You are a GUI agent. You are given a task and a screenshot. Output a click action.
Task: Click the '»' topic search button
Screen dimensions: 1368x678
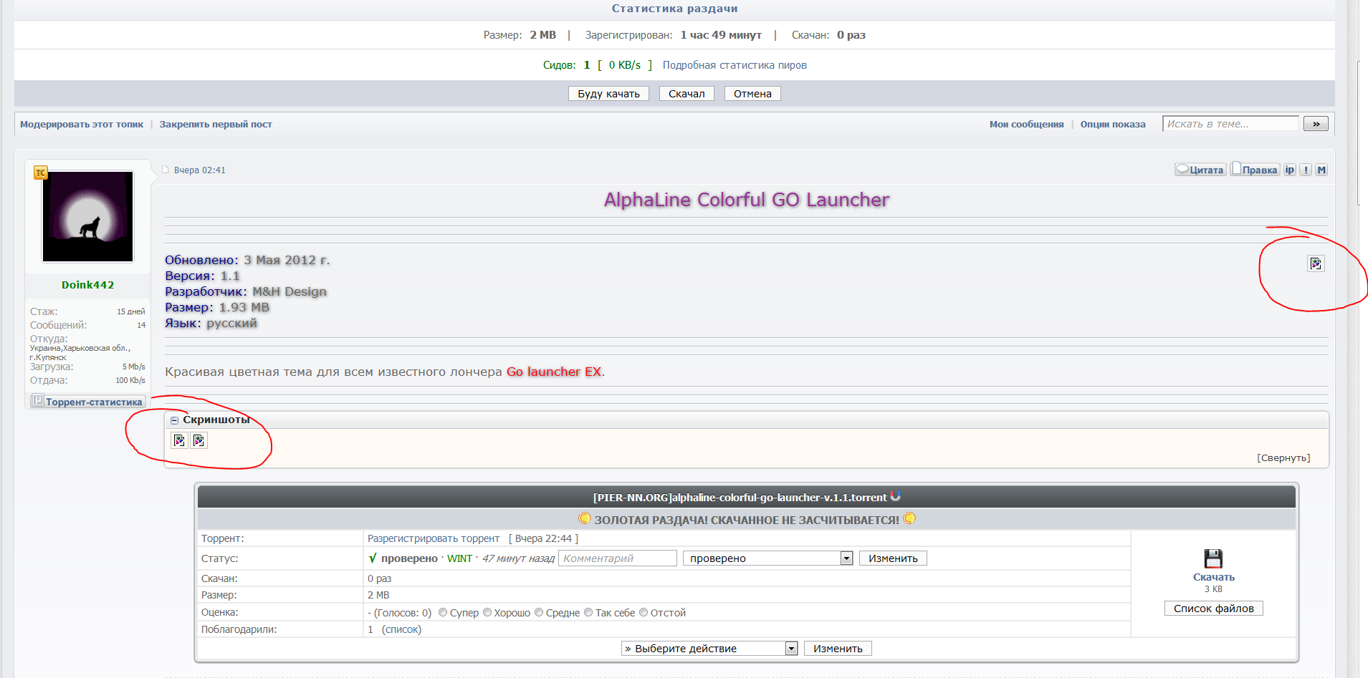click(1316, 124)
